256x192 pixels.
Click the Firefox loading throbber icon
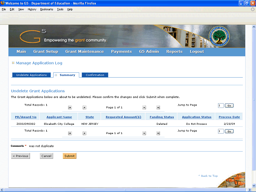pyautogui.click(x=252, y=9)
